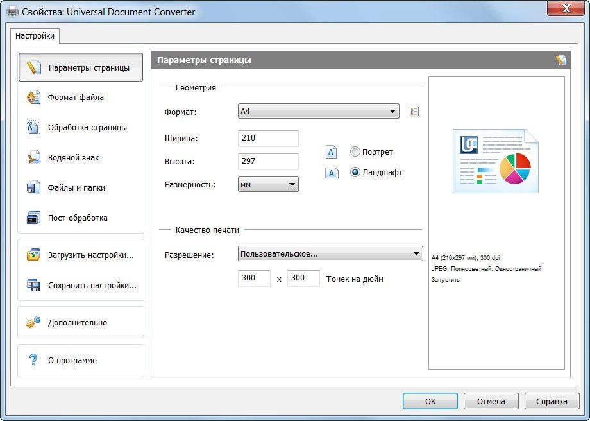This screenshot has width=590, height=421.
Task: Click the JPEG, Полноцветный, Одностраничный summary line
Action: 486,268
